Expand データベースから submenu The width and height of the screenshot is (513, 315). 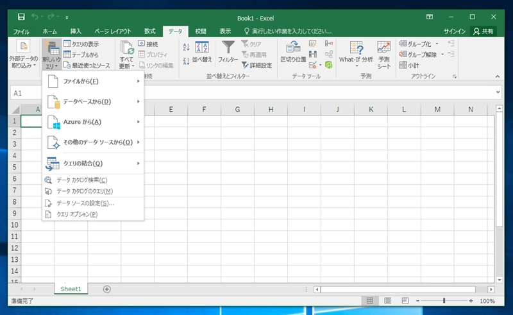point(93,101)
